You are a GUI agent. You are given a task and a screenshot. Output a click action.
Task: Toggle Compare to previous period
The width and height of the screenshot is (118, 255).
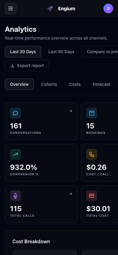(x=100, y=52)
